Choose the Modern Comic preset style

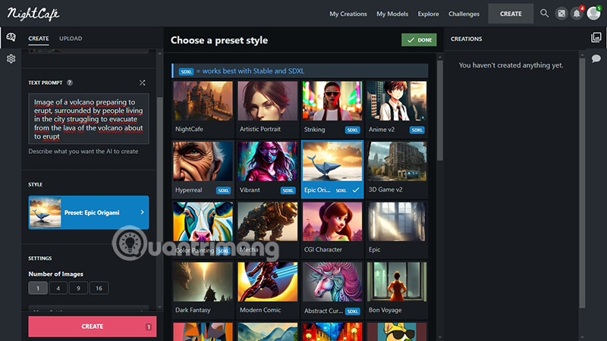[x=268, y=290]
